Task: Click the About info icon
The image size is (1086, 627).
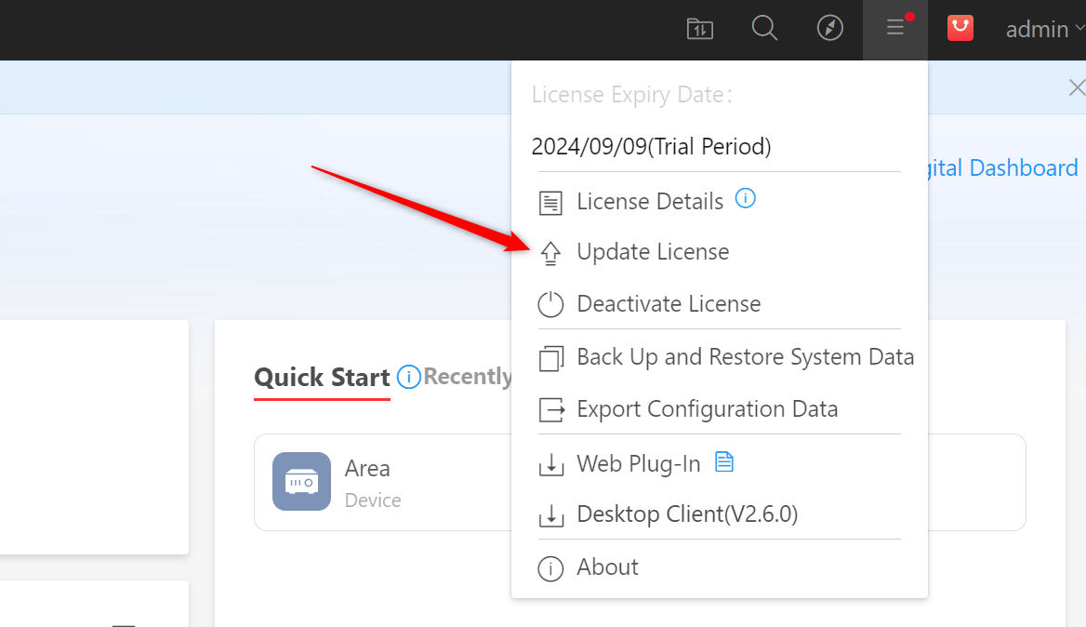Action: pos(550,567)
